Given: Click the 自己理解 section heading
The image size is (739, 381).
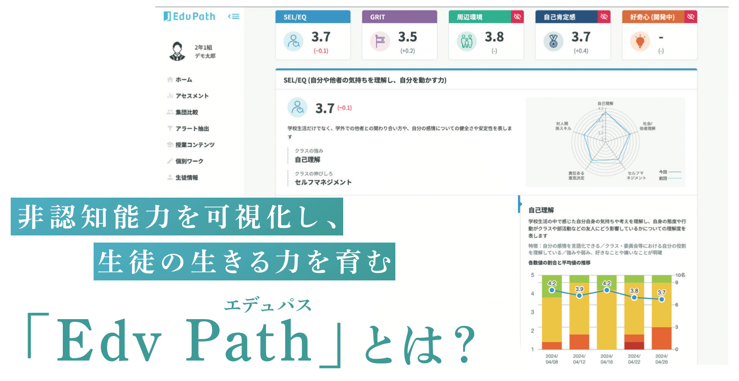Looking at the screenshot, I should tap(541, 210).
